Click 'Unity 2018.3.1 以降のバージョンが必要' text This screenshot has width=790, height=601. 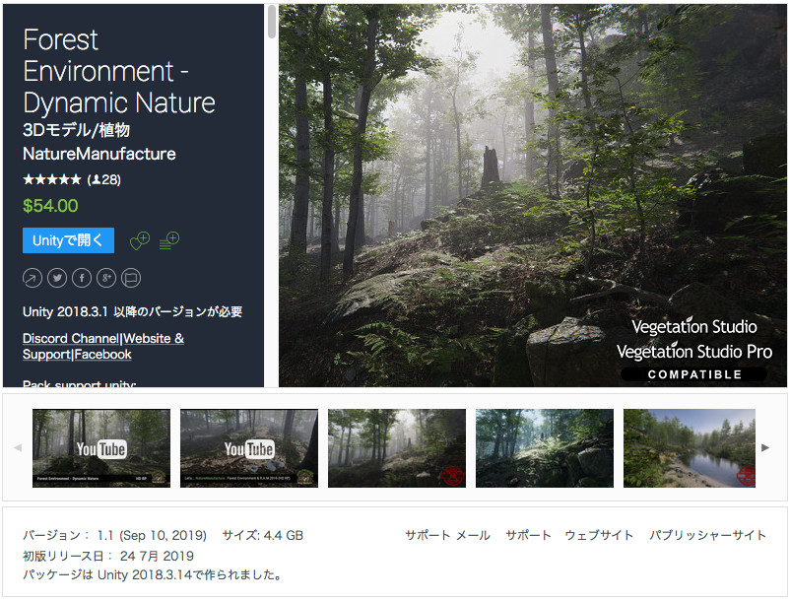(133, 312)
